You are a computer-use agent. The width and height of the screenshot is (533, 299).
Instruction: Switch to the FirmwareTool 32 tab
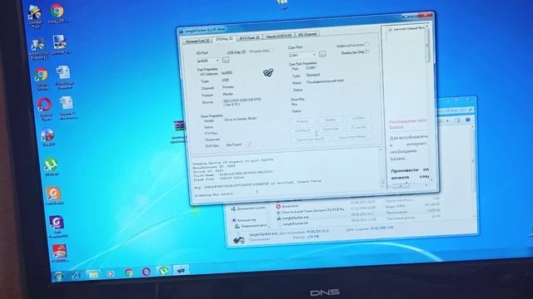pyautogui.click(x=197, y=41)
